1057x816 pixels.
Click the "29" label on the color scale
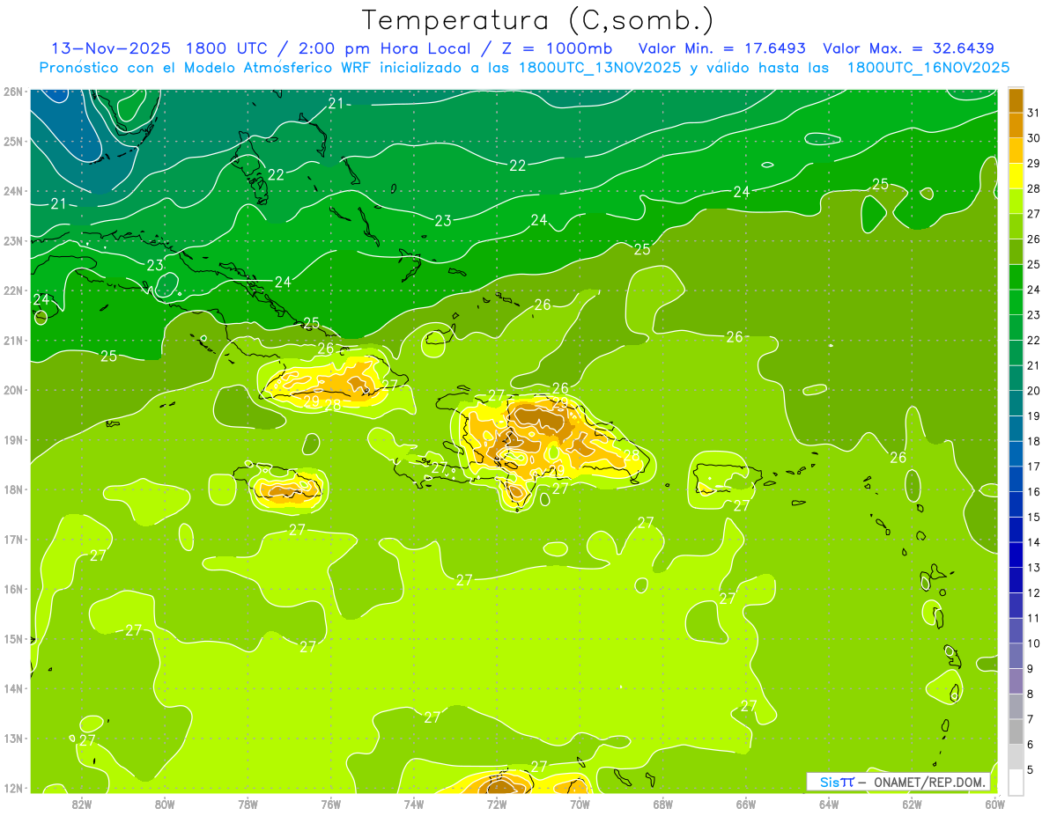pos(1035,163)
